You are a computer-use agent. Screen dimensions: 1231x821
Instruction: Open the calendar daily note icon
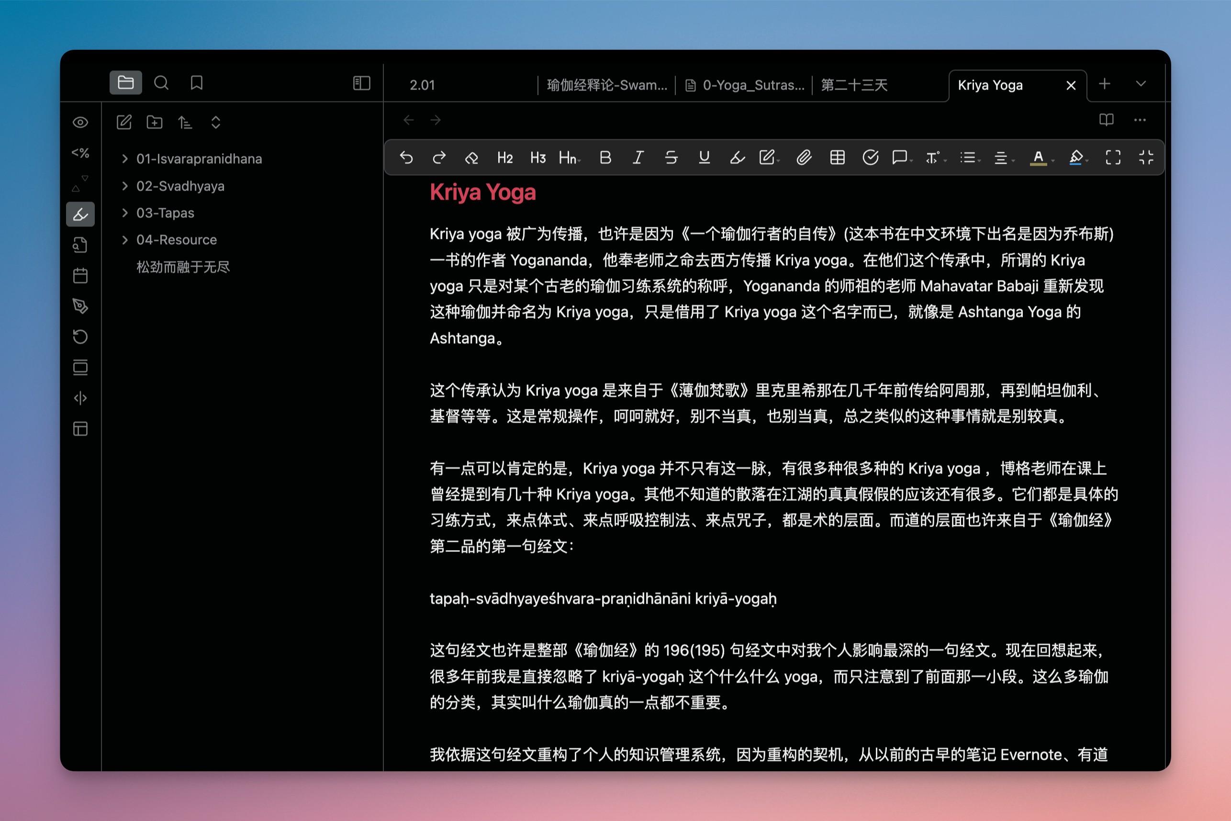click(x=80, y=275)
